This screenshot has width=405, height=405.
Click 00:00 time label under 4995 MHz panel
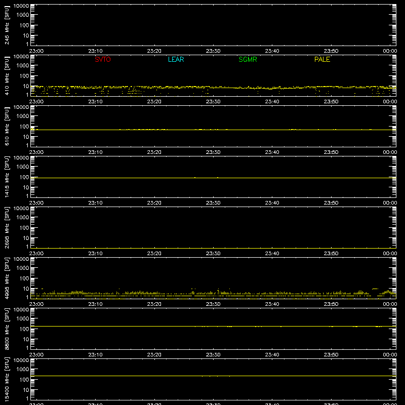(x=390, y=304)
